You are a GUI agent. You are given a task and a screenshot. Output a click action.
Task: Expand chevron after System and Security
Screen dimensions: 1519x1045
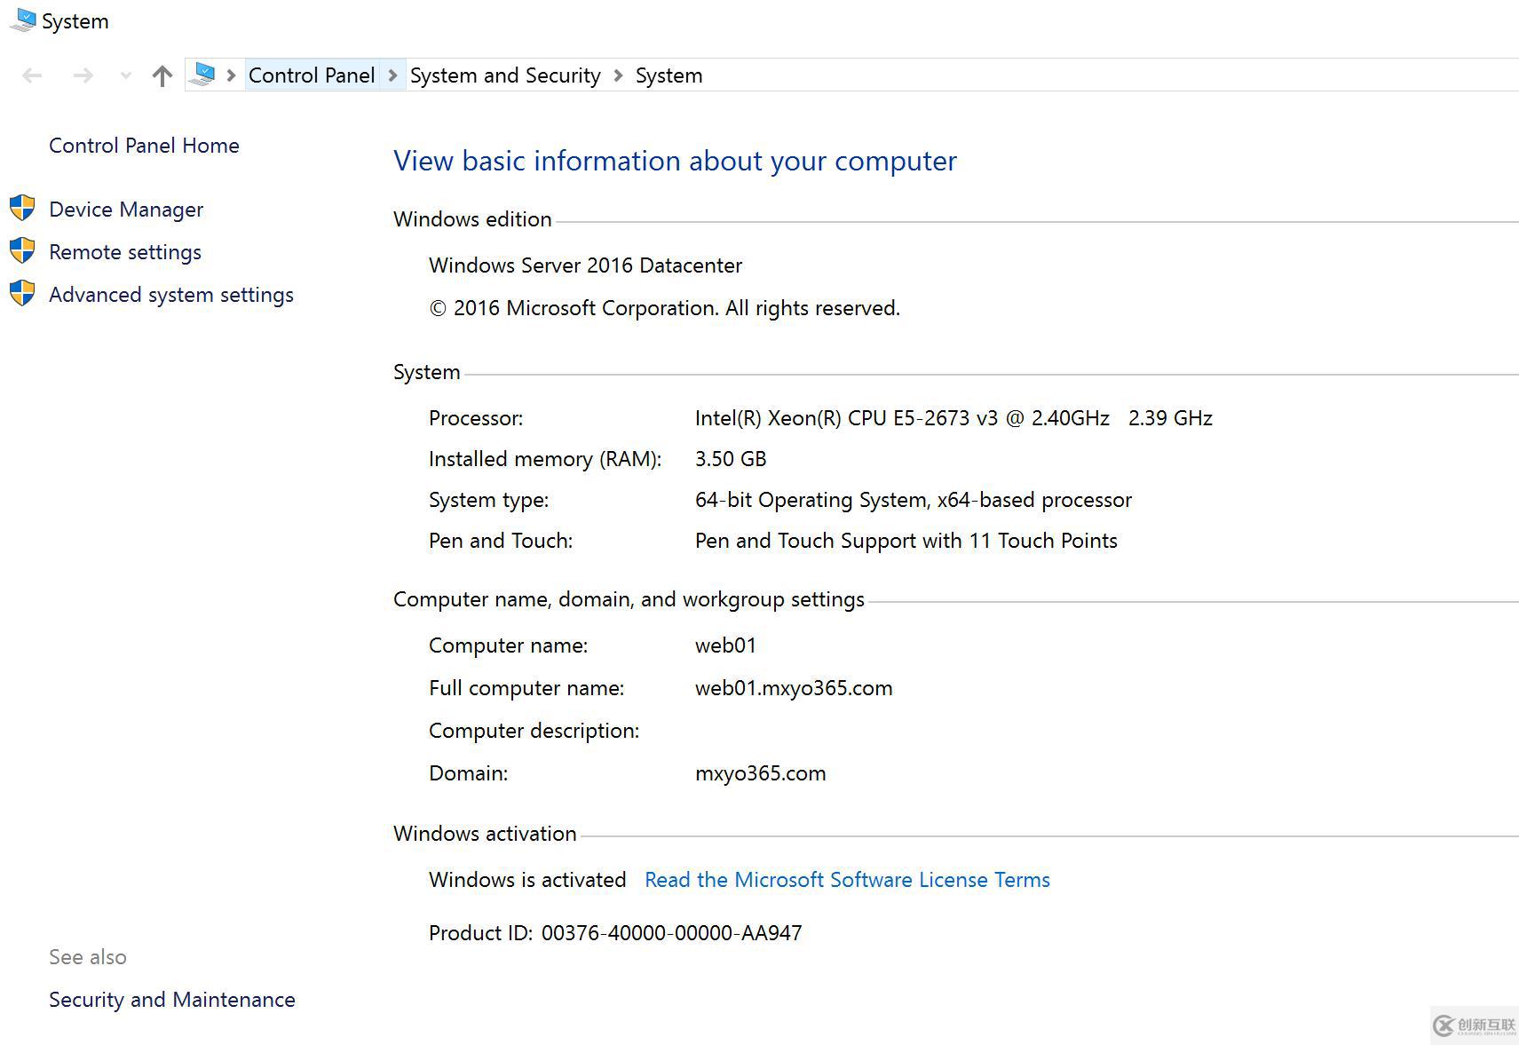click(618, 75)
